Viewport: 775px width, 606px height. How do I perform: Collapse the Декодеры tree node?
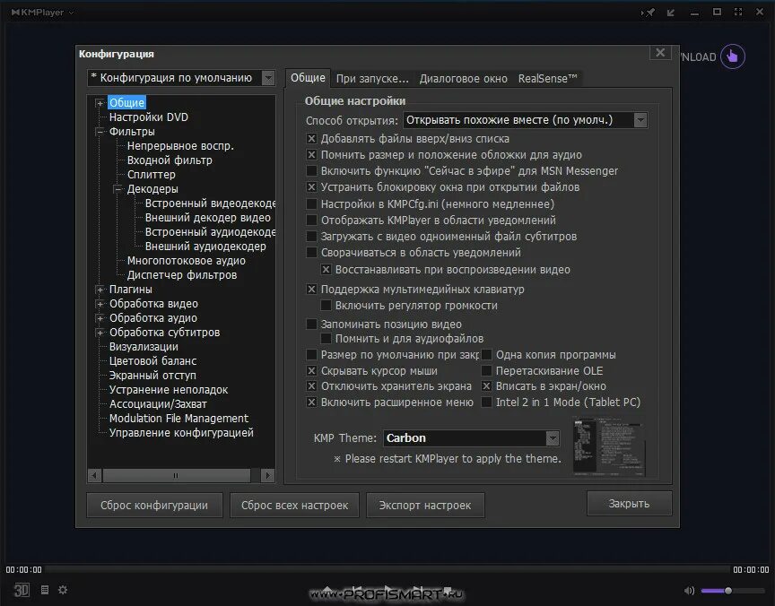(118, 189)
